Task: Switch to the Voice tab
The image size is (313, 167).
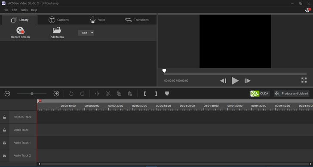Action: pyautogui.click(x=98, y=20)
